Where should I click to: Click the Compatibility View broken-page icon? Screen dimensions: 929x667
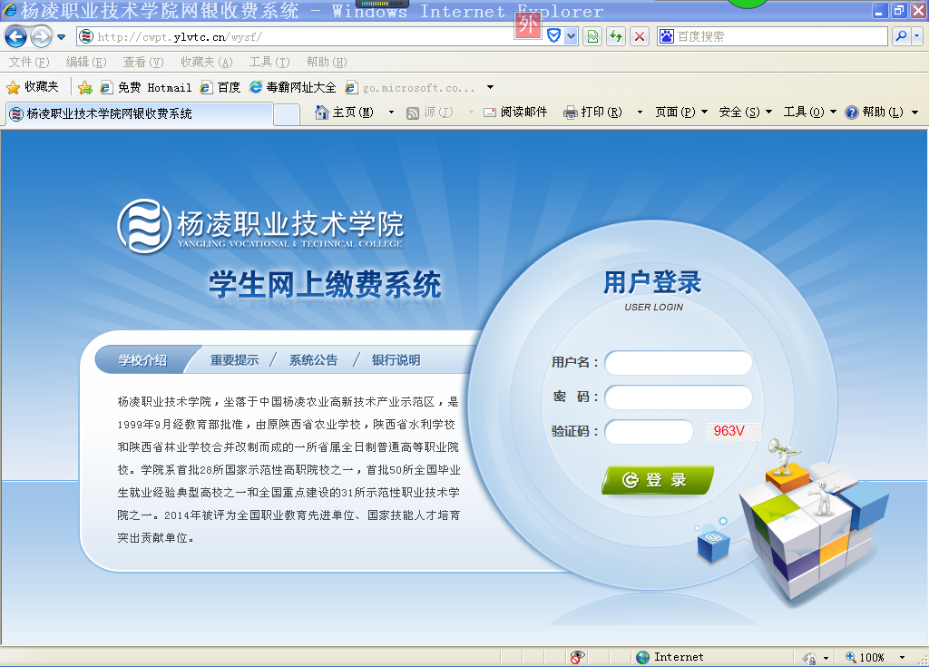(592, 37)
